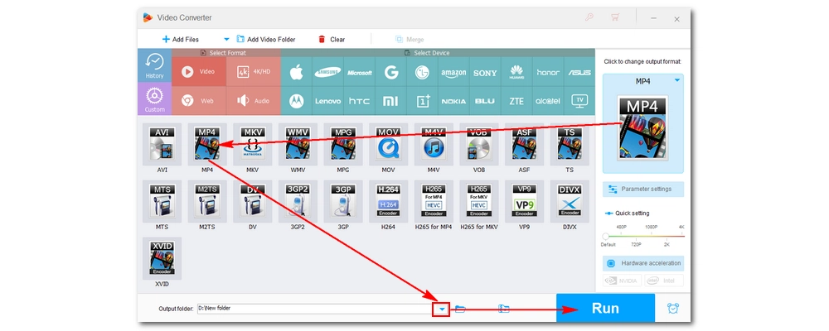
Task: Open ZTE device presets
Action: coord(516,101)
